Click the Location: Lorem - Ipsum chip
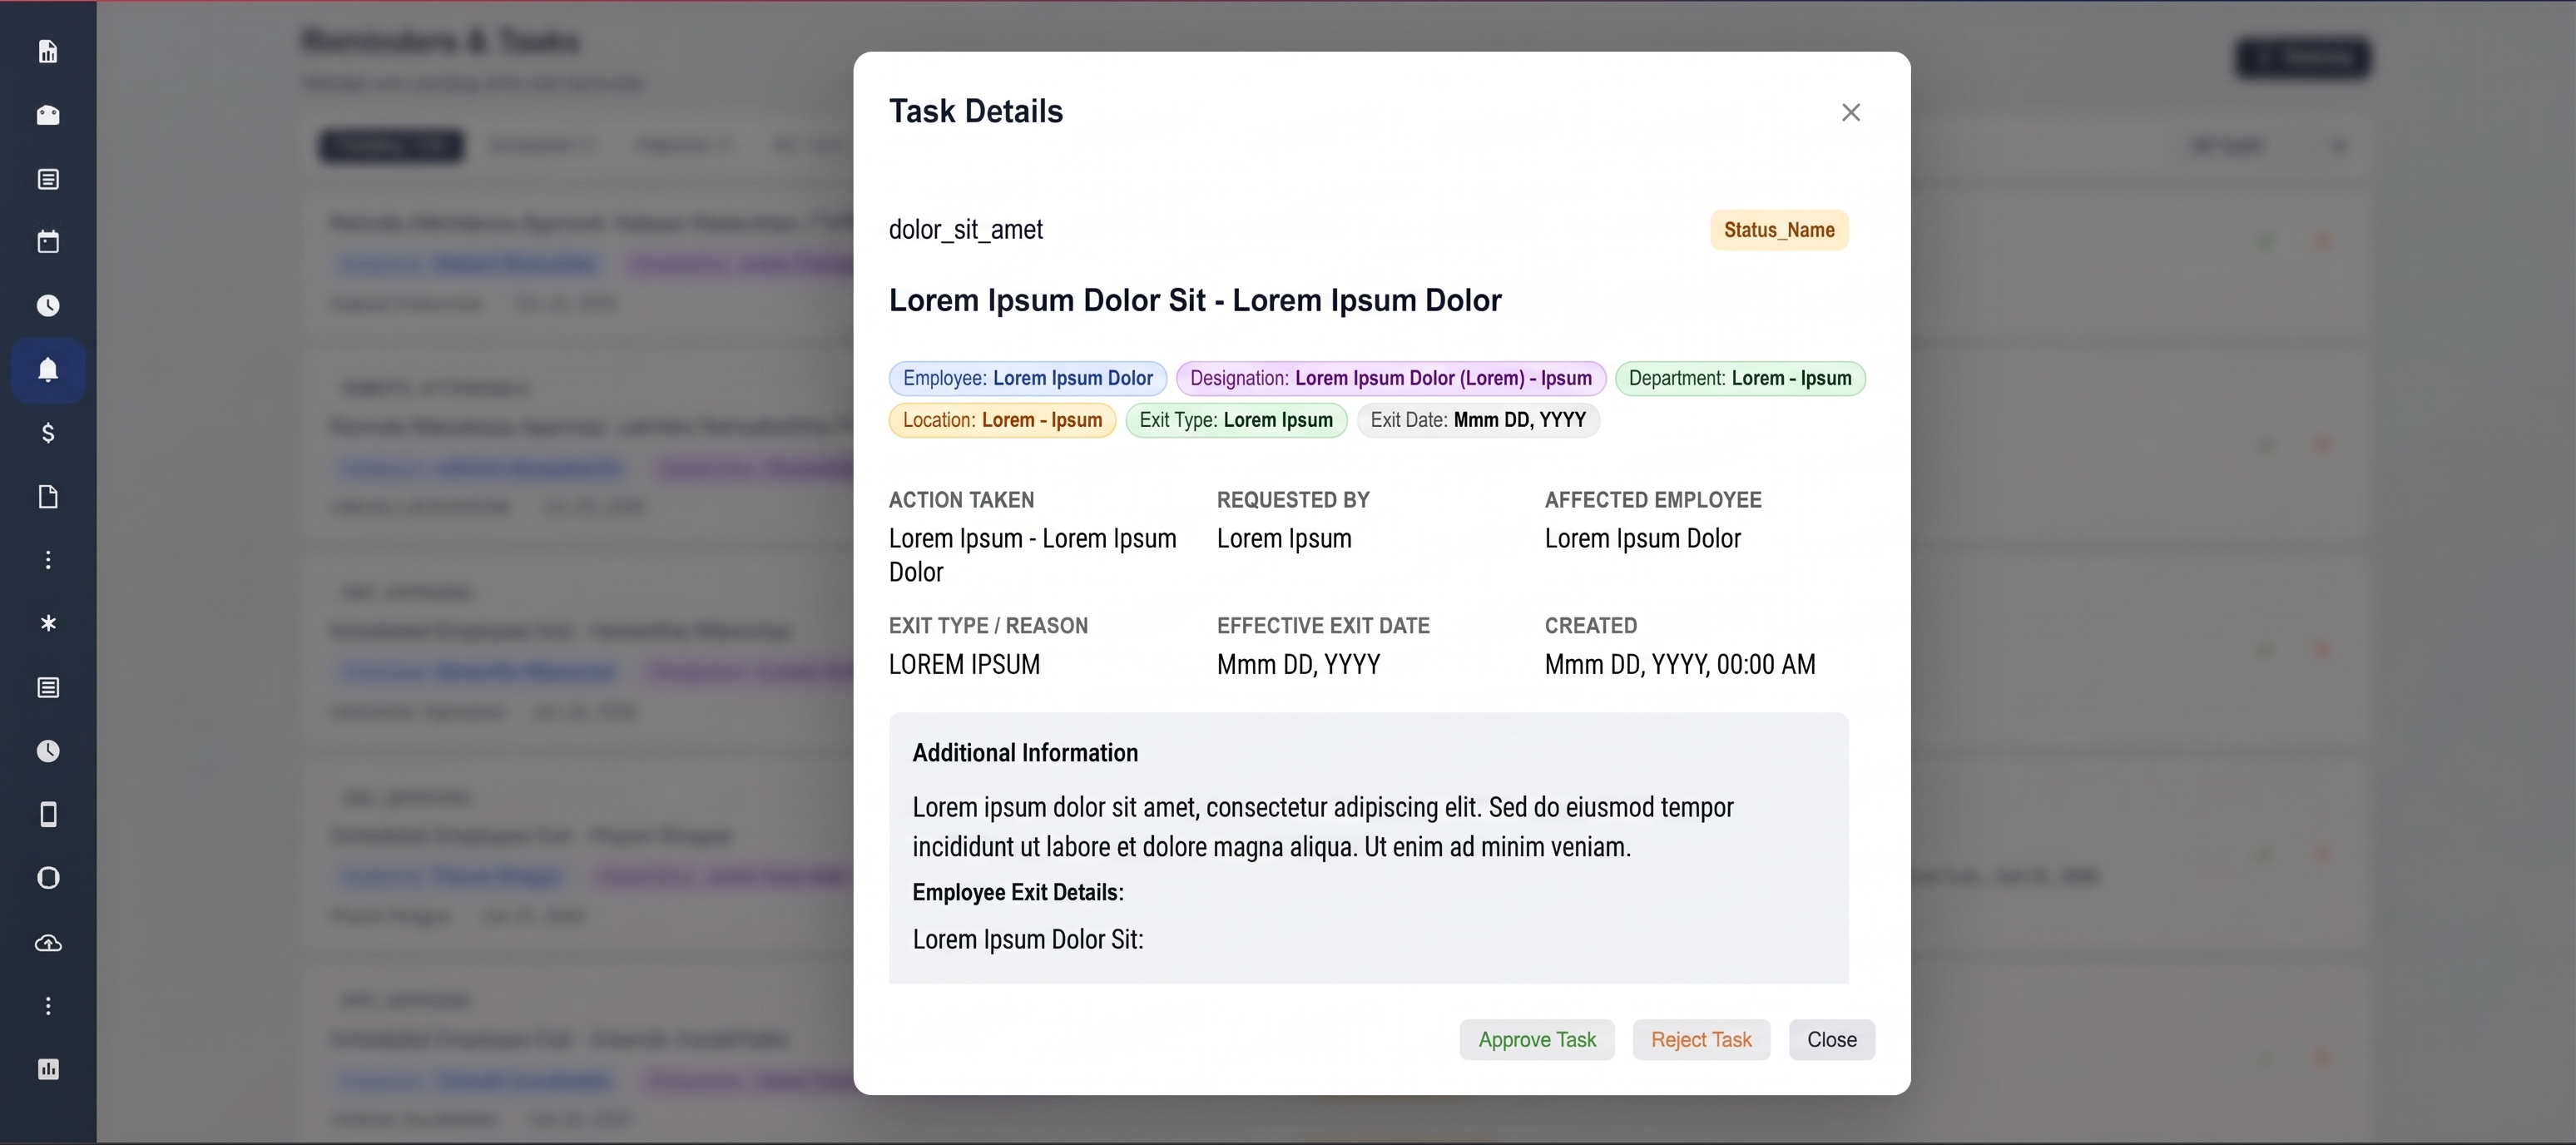This screenshot has height=1145, width=2576. point(1002,420)
